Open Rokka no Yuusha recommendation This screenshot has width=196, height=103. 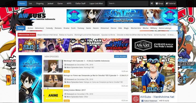(x=66, y=35)
